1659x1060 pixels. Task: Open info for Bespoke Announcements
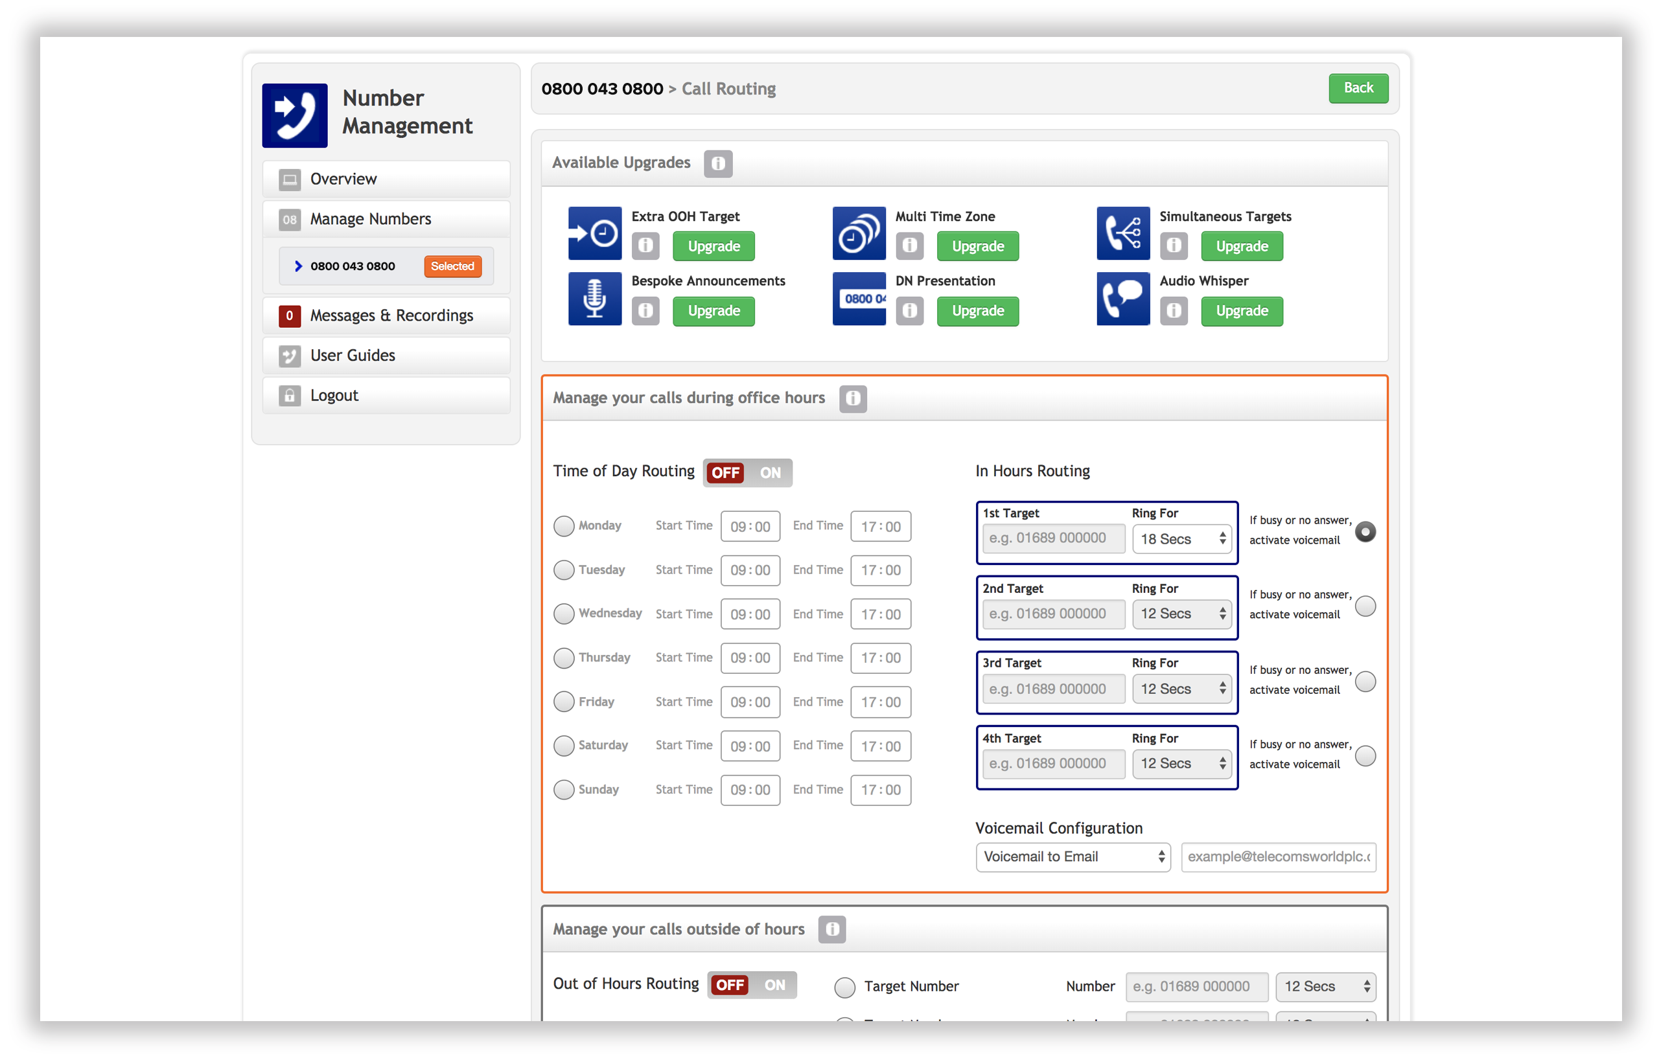[x=645, y=310]
